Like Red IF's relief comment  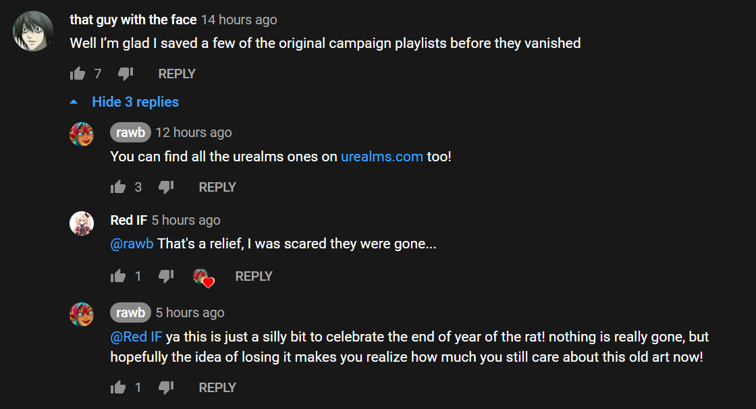[x=117, y=276]
